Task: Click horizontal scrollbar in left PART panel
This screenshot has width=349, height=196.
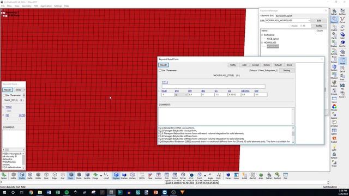Action: point(14,150)
